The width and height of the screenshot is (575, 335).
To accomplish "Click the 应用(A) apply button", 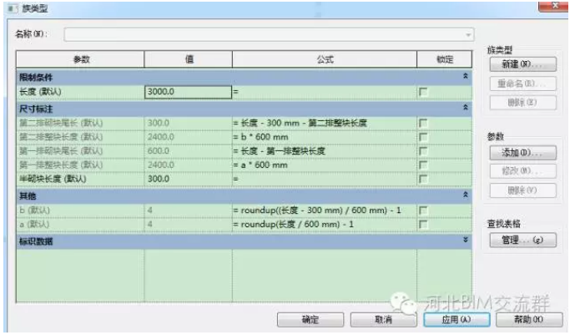I will (456, 320).
